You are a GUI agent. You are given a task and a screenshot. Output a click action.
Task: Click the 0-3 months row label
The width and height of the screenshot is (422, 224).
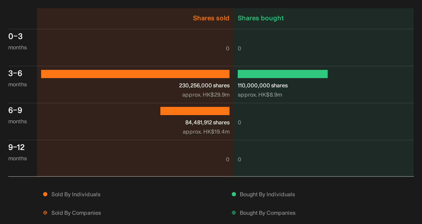[x=17, y=41]
